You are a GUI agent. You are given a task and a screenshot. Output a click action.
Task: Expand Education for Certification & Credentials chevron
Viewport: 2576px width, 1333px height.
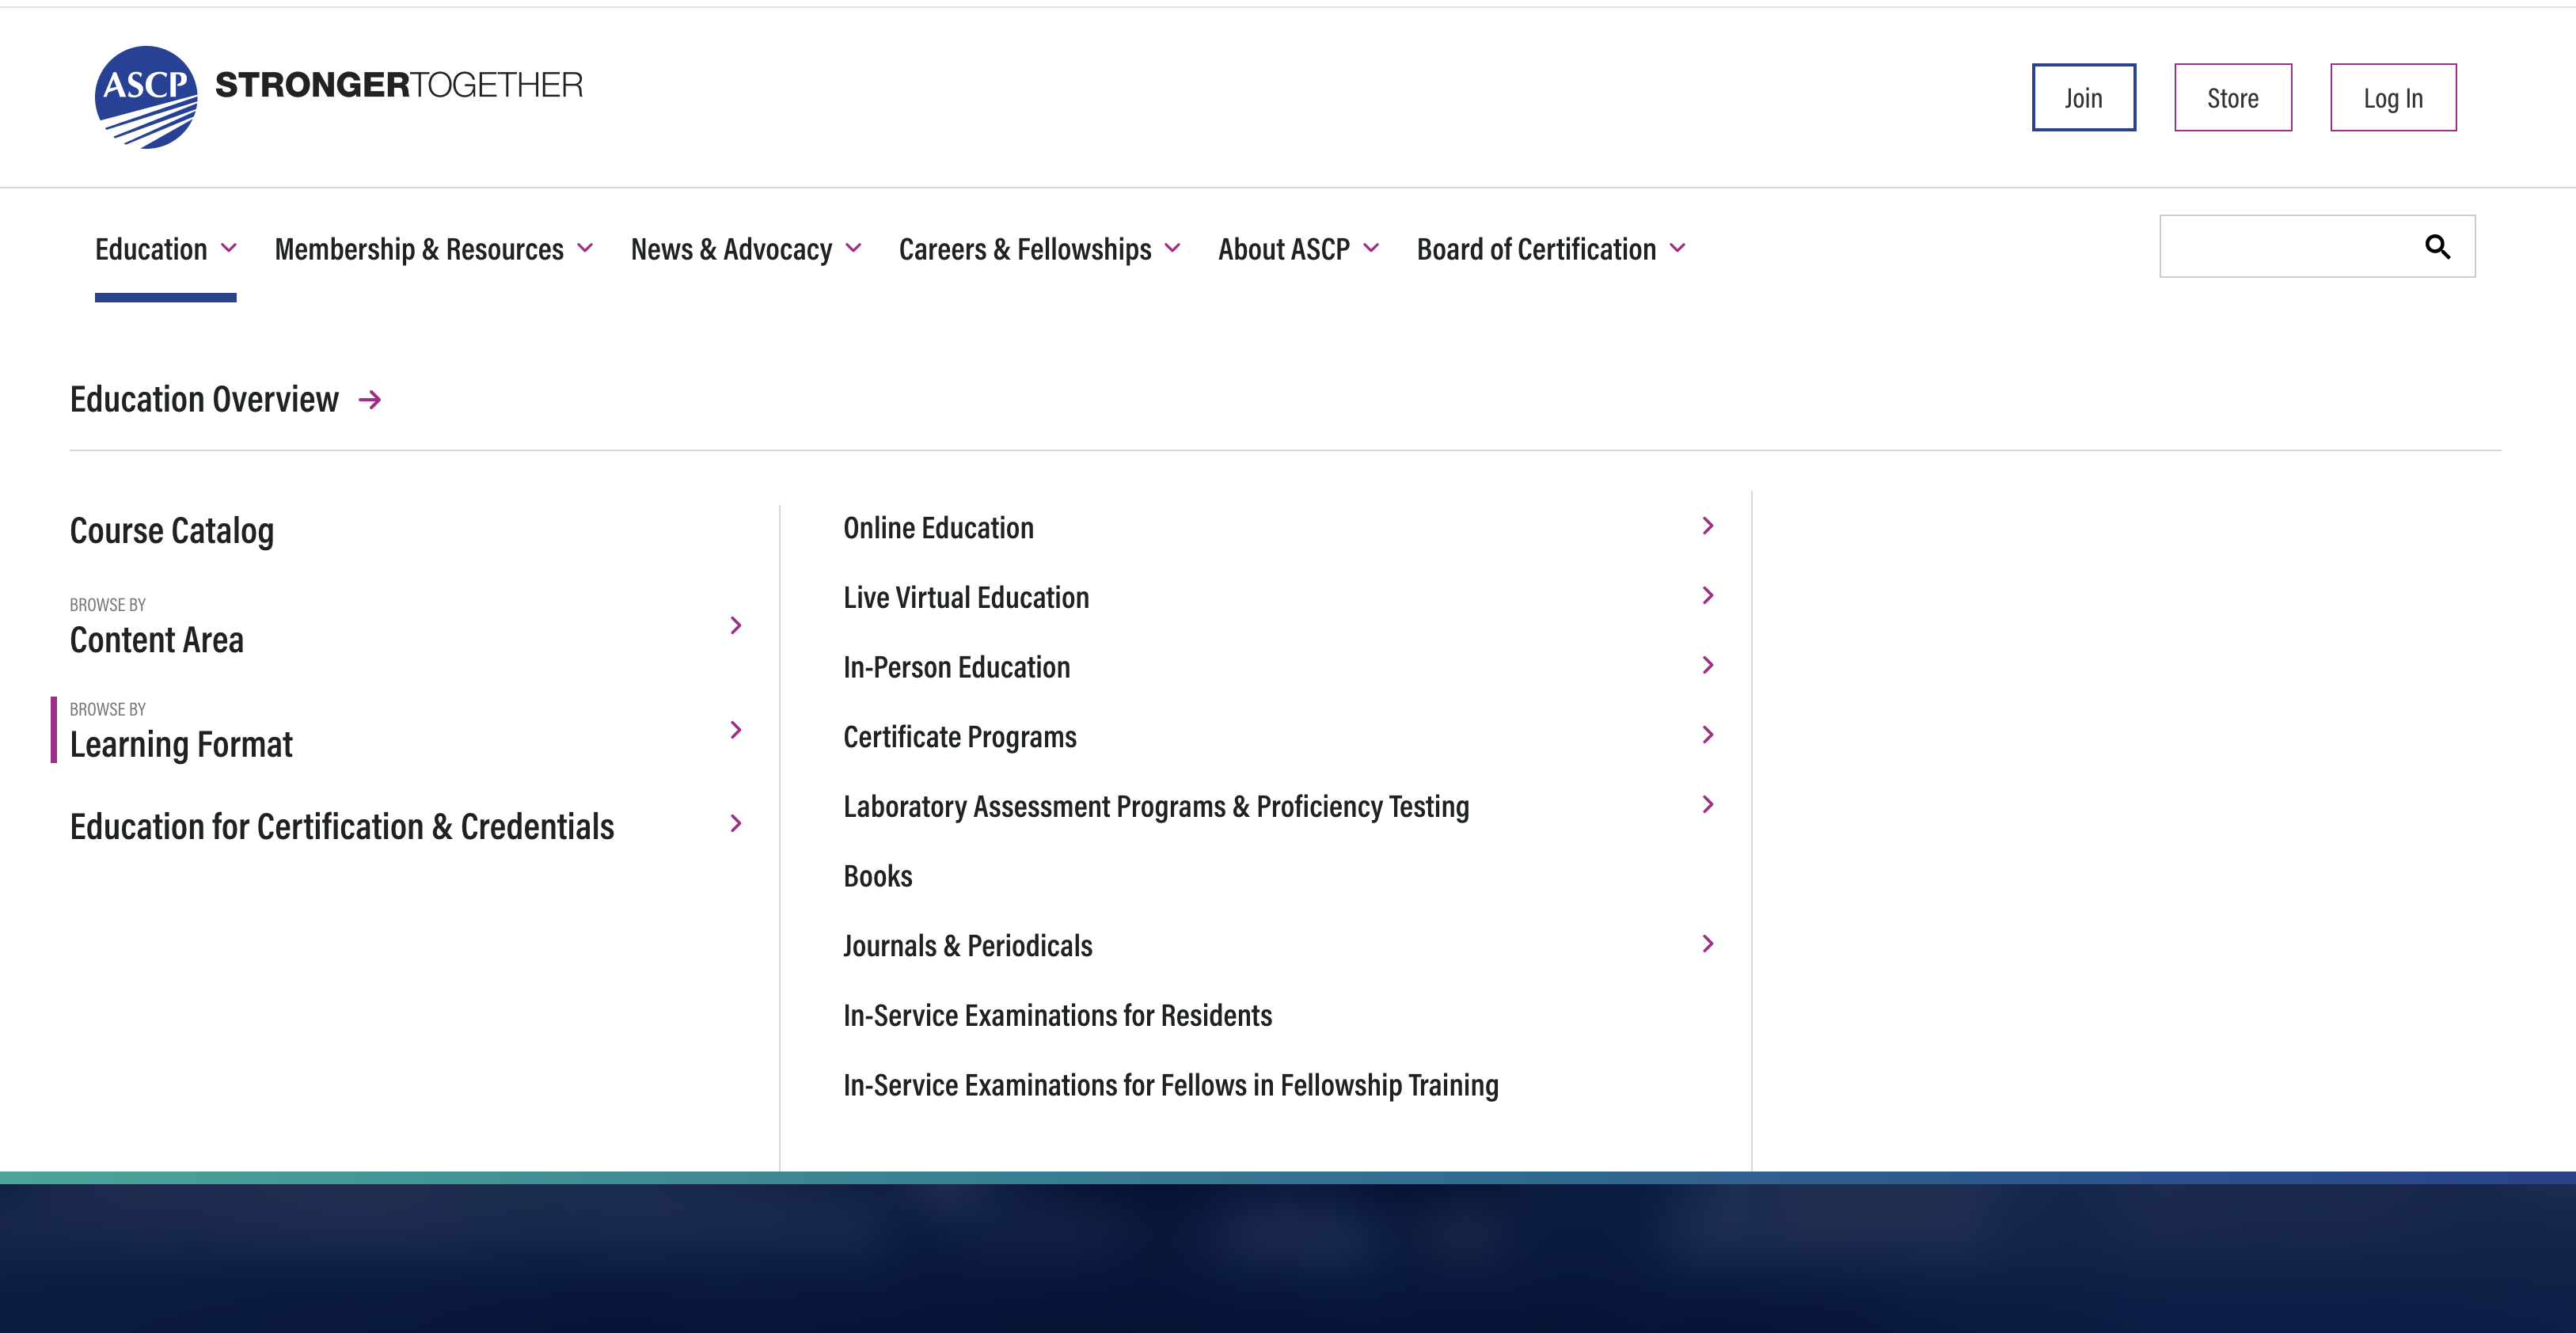coord(736,824)
